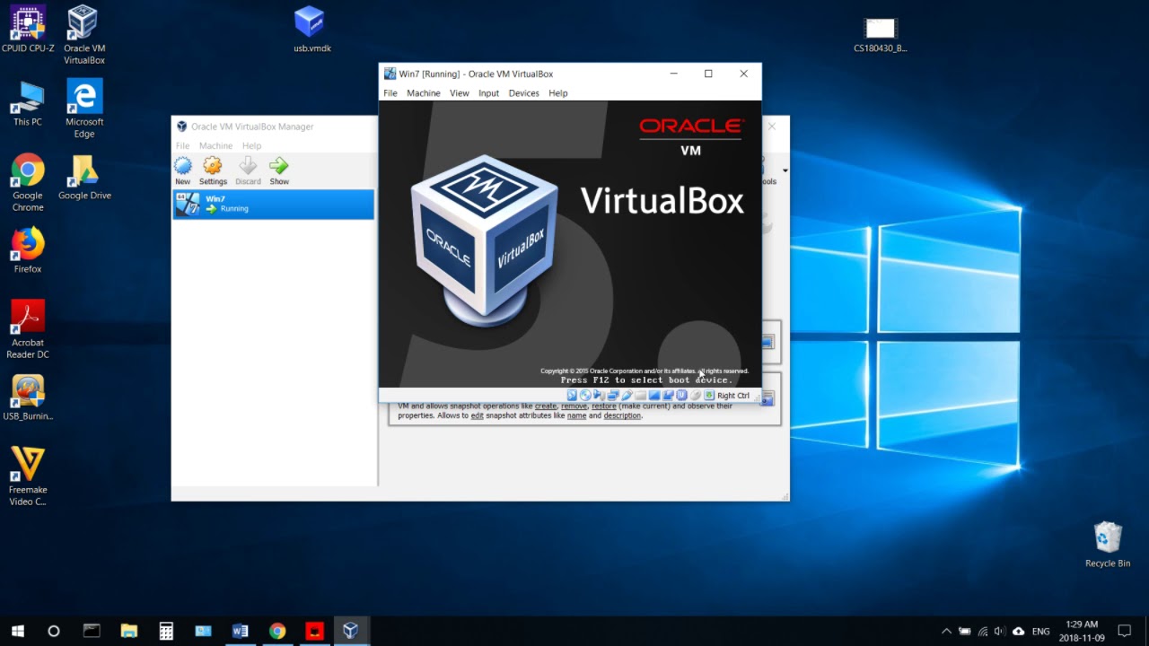Click the video capture icon in VM status bar
The height and width of the screenshot is (646, 1149).
(668, 396)
